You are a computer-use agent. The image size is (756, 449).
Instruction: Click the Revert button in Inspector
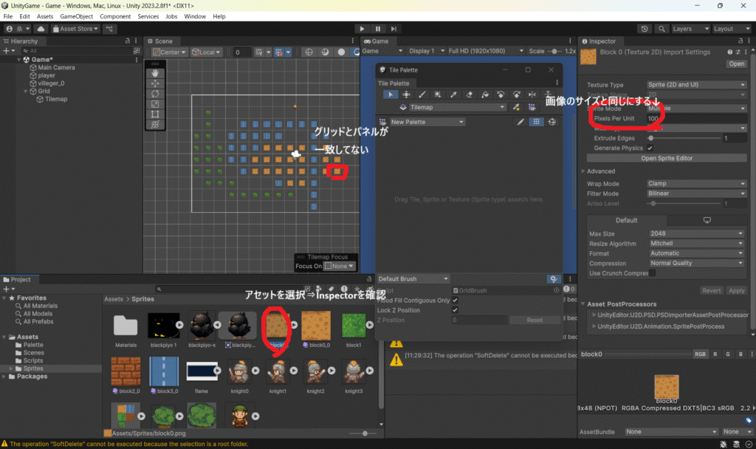[x=711, y=290]
